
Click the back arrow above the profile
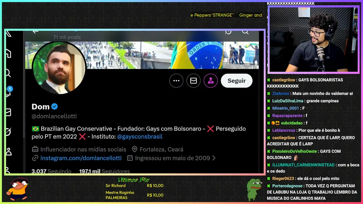35,32
